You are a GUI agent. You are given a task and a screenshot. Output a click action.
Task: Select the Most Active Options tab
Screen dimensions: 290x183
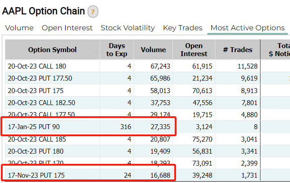point(248,28)
